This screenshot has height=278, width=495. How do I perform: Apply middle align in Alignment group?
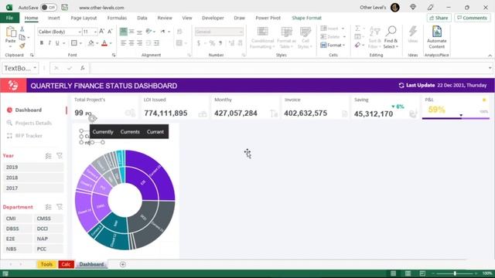tap(131, 32)
